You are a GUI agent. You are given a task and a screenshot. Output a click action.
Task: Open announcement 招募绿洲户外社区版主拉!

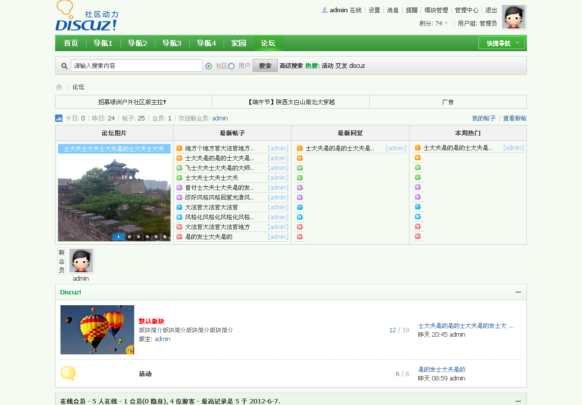click(132, 102)
